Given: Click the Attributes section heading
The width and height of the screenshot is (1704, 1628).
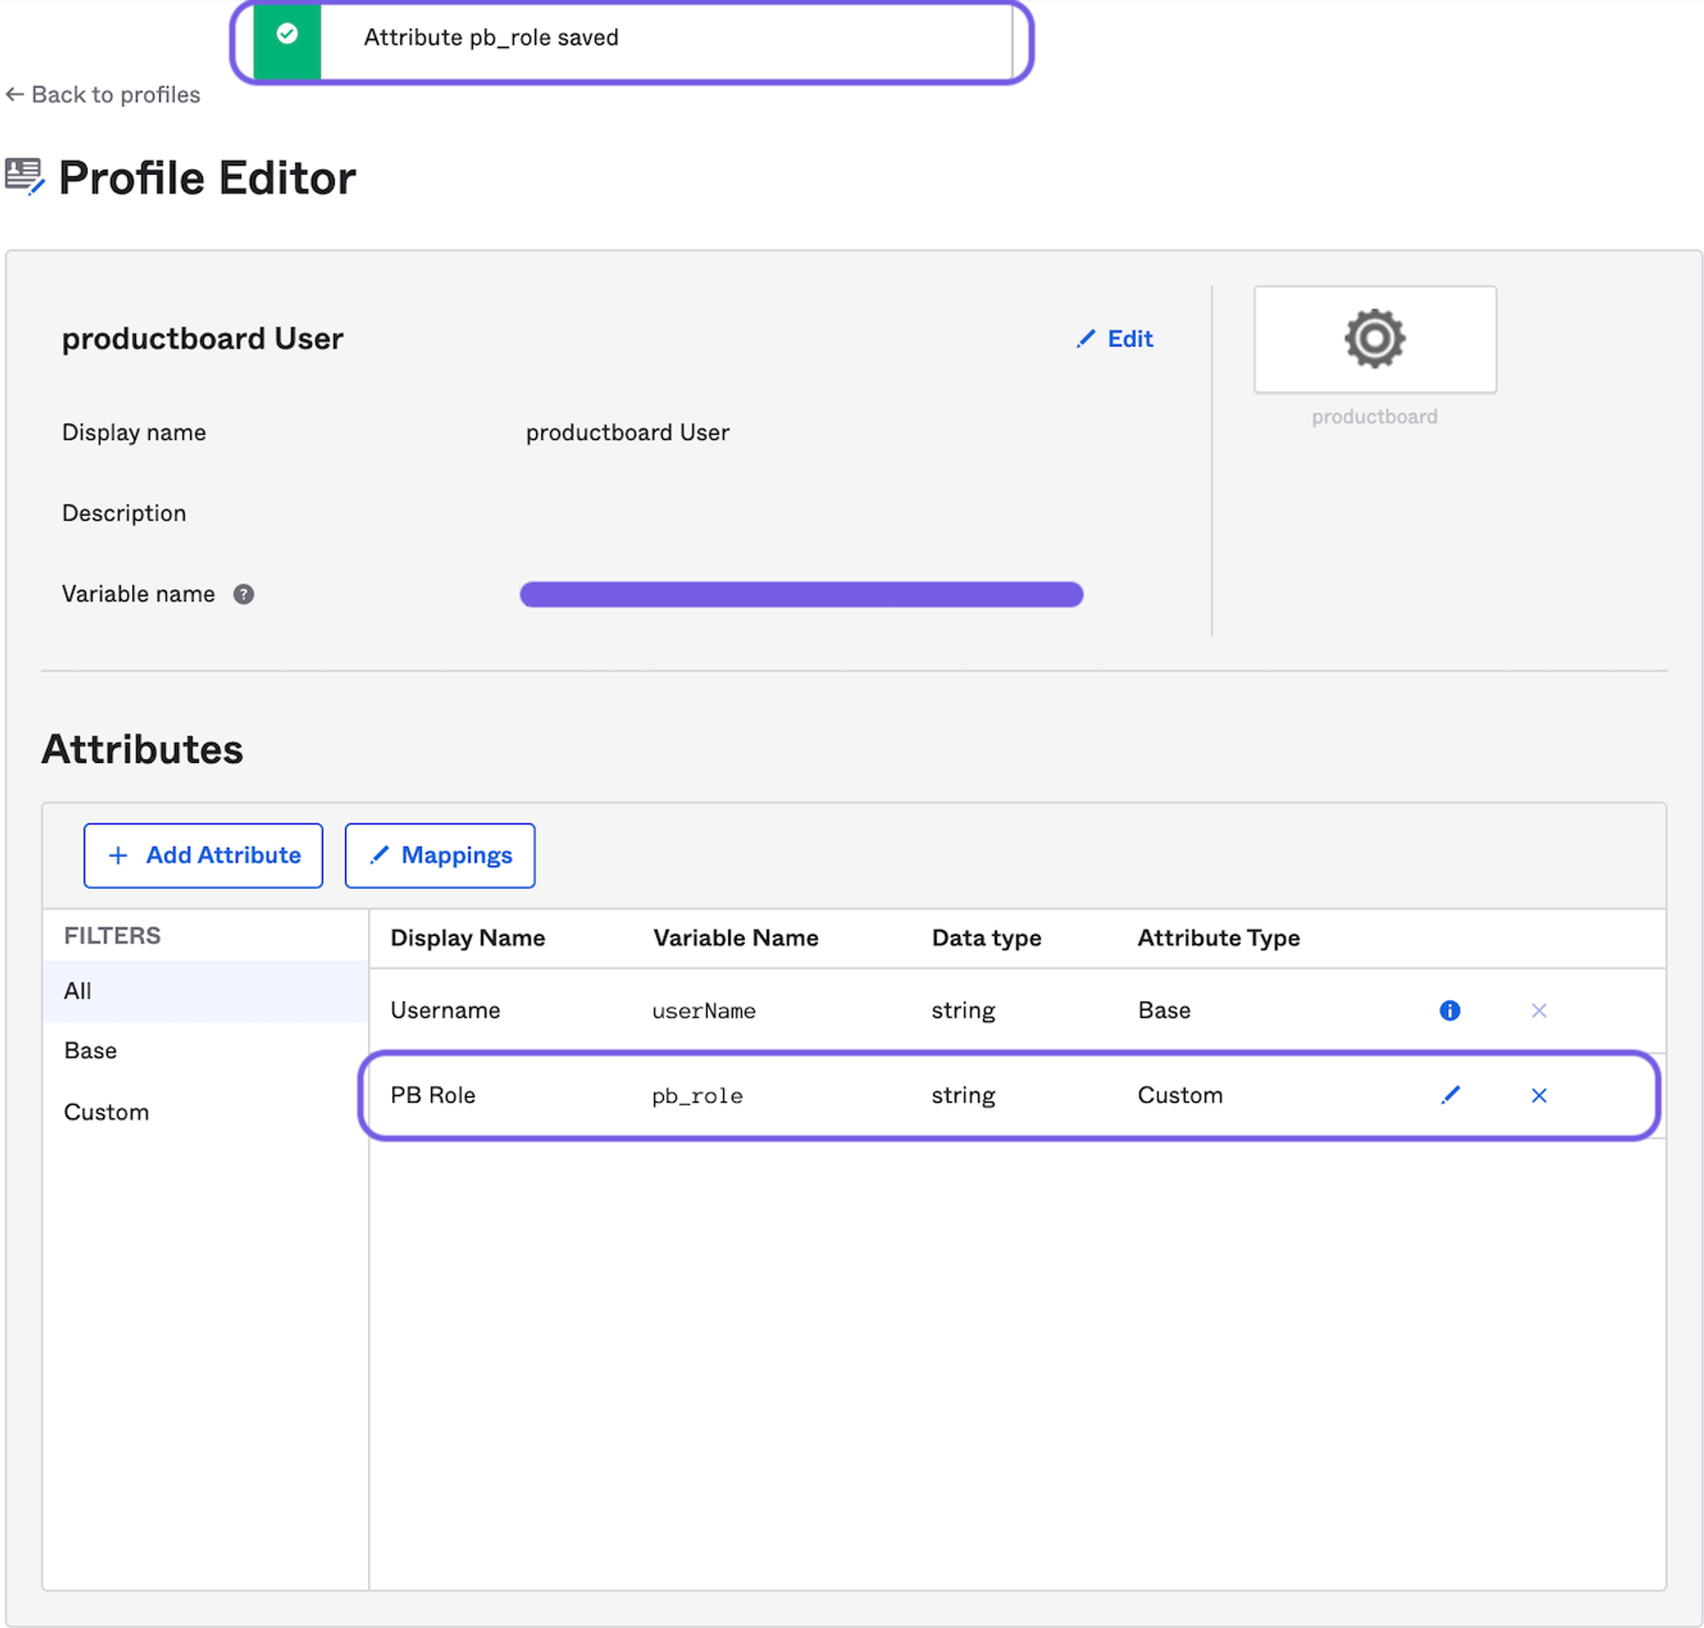Looking at the screenshot, I should [x=142, y=749].
